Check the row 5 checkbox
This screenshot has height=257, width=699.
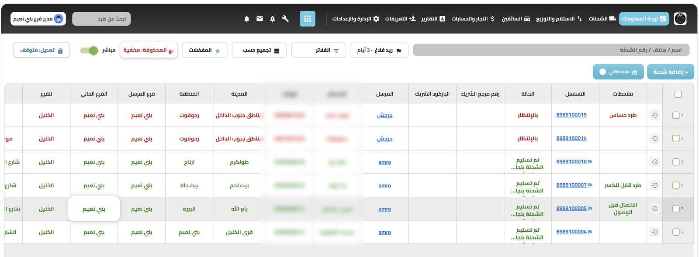click(x=676, y=209)
